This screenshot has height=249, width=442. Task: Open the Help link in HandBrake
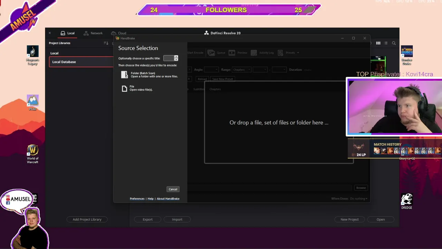[x=151, y=199]
